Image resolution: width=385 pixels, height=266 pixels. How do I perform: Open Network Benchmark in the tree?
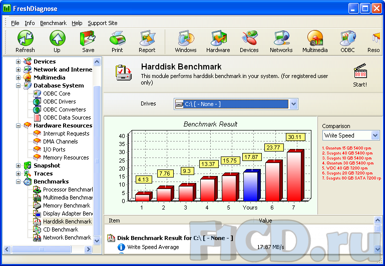tap(67, 237)
